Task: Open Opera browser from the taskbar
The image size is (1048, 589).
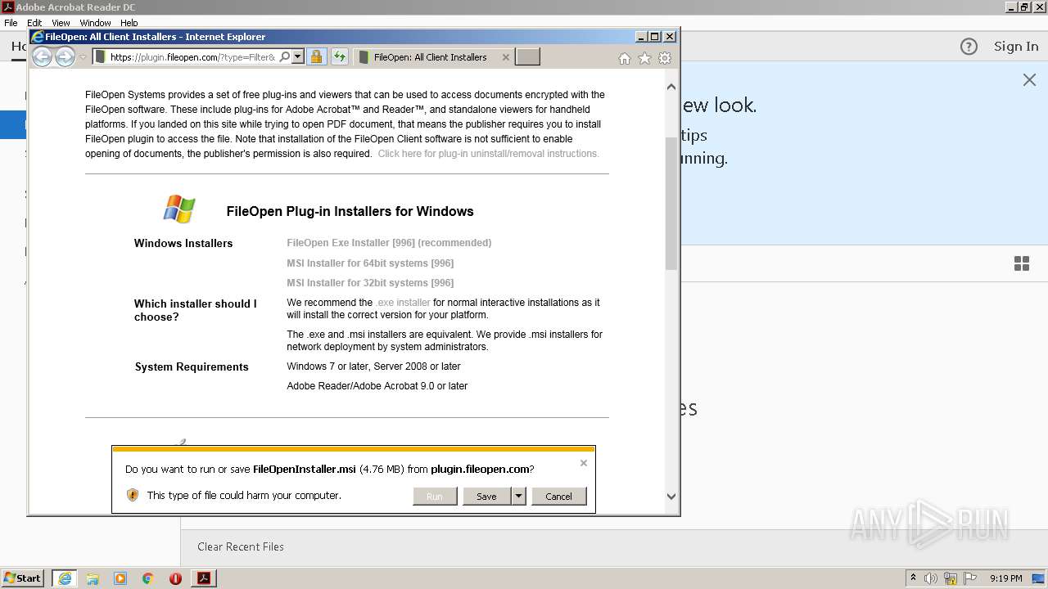Action: [175, 578]
